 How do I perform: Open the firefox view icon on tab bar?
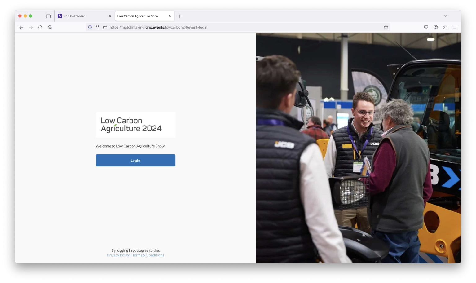click(48, 16)
